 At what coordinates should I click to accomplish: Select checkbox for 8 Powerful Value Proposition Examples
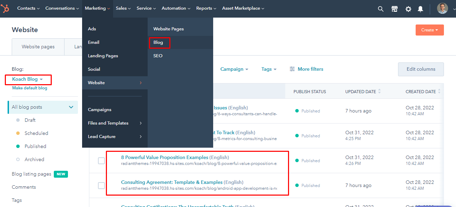click(x=101, y=161)
